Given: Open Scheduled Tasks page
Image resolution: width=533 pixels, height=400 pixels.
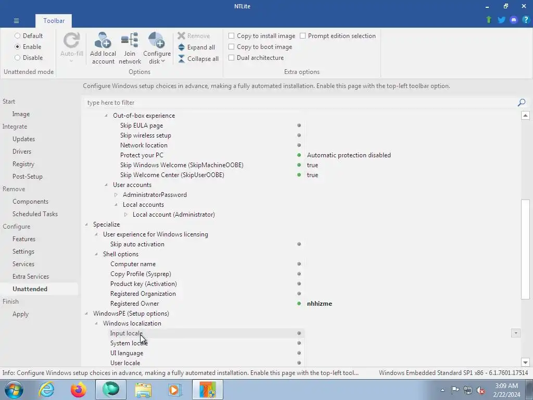Looking at the screenshot, I should (x=35, y=214).
